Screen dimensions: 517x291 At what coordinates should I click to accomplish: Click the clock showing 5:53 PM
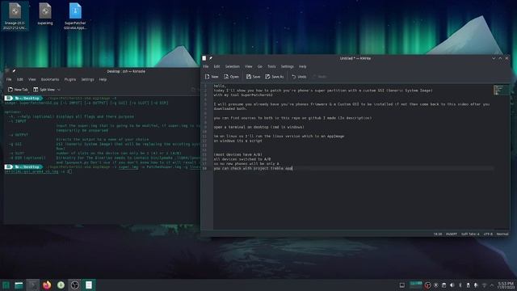[x=506, y=285]
